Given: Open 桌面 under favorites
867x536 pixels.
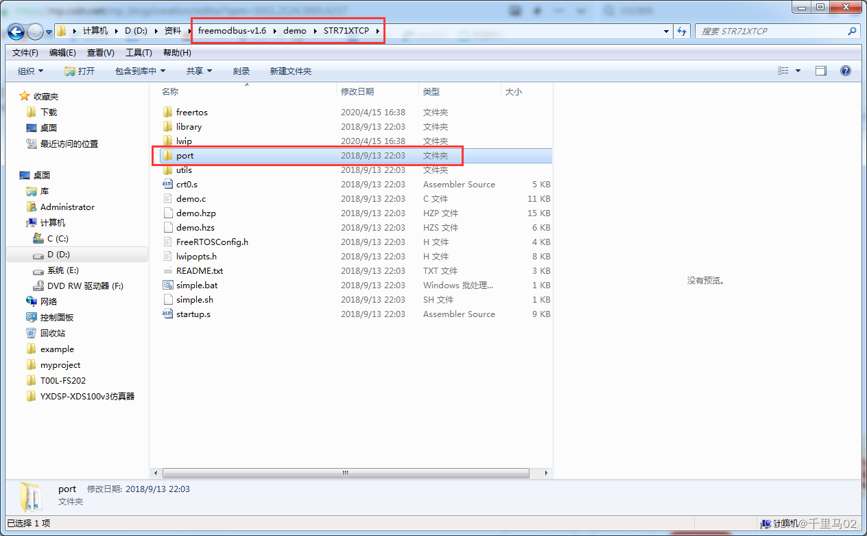Looking at the screenshot, I should tap(49, 128).
